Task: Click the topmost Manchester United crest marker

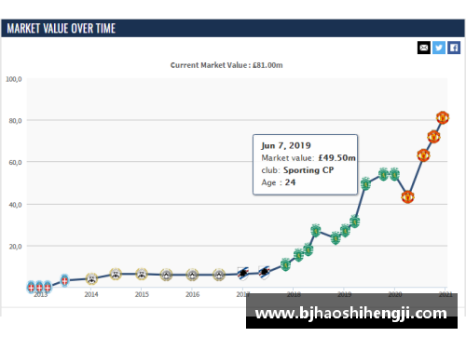Action: tap(443, 118)
